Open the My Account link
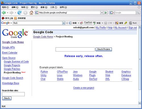The width and height of the screenshot is (142, 109). point(120,28)
